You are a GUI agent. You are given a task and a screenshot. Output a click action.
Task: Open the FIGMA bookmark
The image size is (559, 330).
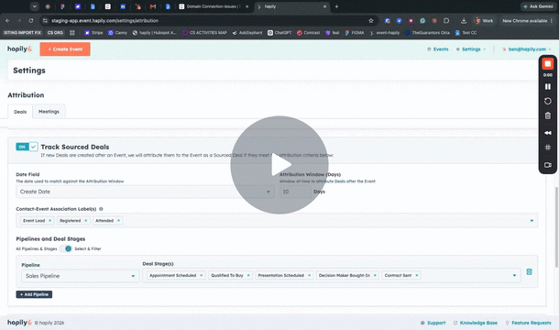[355, 33]
